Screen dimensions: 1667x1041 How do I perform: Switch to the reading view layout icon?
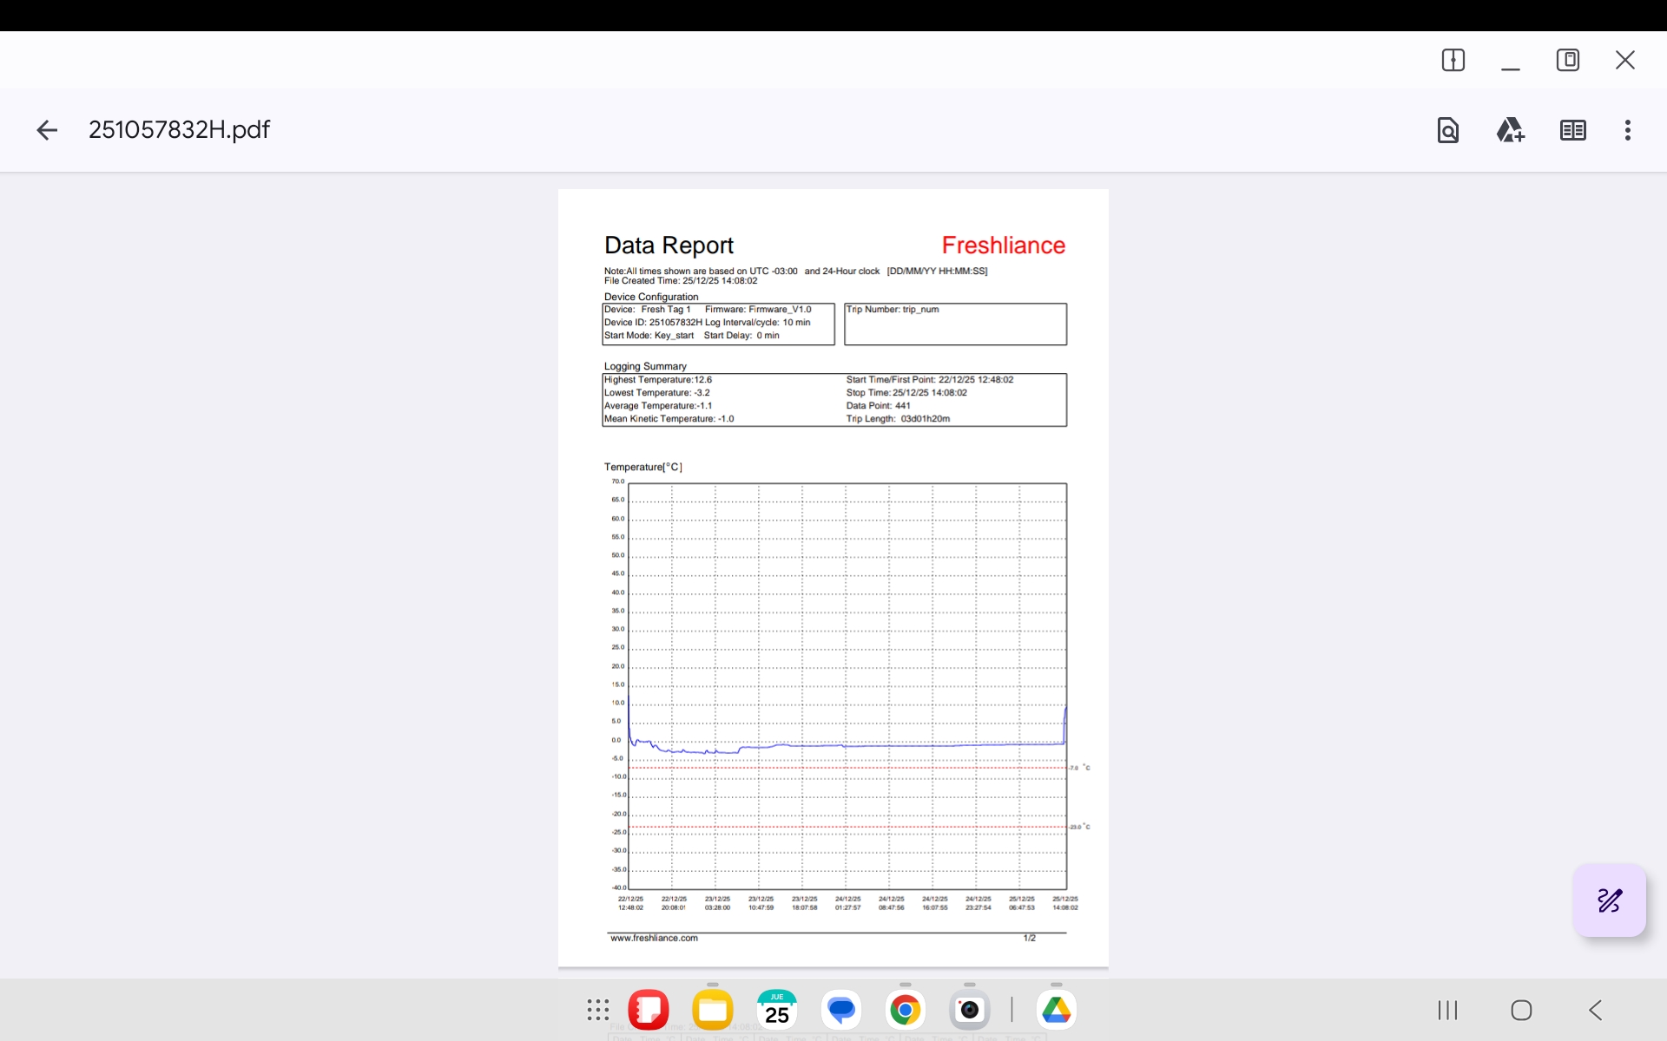1572,130
